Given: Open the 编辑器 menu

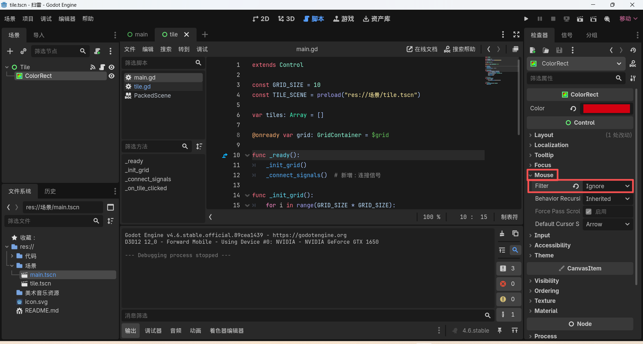Looking at the screenshot, I should click(67, 19).
